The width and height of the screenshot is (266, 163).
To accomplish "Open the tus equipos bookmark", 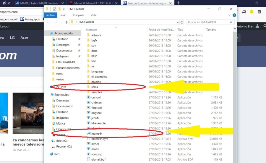I will click(x=30, y=19).
